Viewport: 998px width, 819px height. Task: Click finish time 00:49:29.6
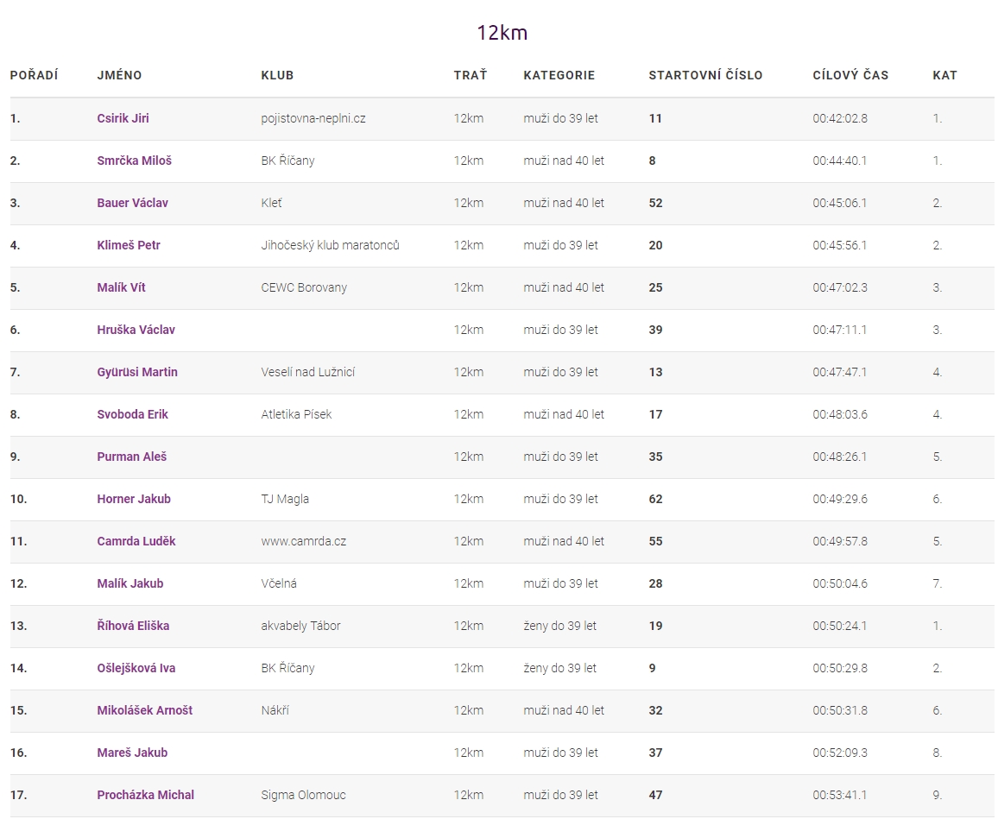pyautogui.click(x=840, y=499)
